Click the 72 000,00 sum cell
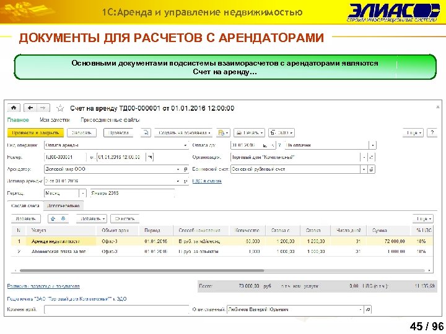This screenshot has width=446, height=334. 388,241
